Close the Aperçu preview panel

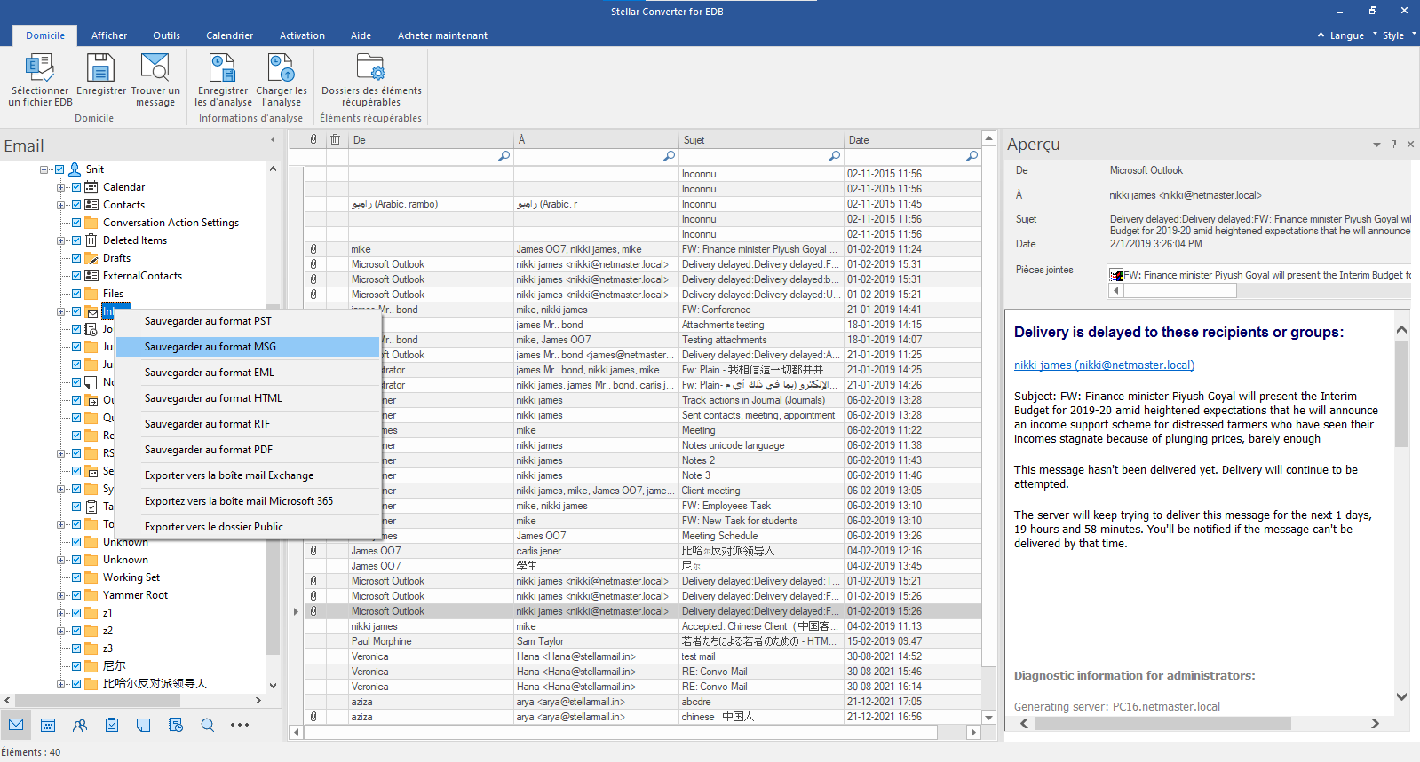coord(1410,144)
